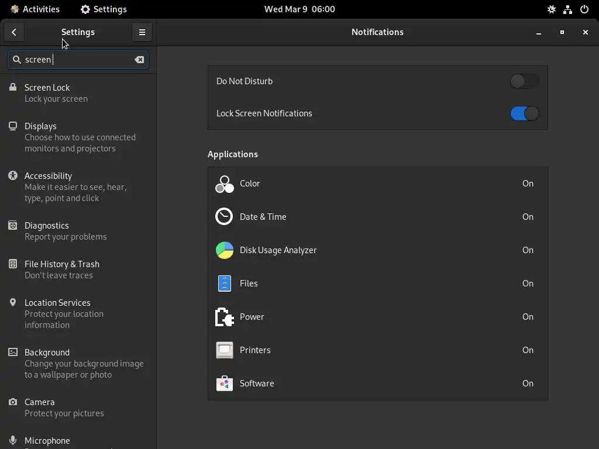This screenshot has width=599, height=449.
Task: Open Color notification settings row
Action: [377, 184]
